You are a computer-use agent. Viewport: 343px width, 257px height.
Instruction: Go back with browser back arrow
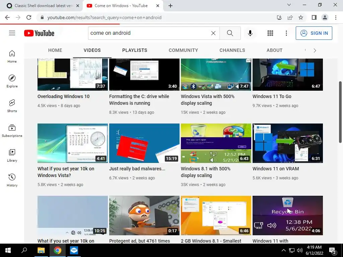(7, 17)
